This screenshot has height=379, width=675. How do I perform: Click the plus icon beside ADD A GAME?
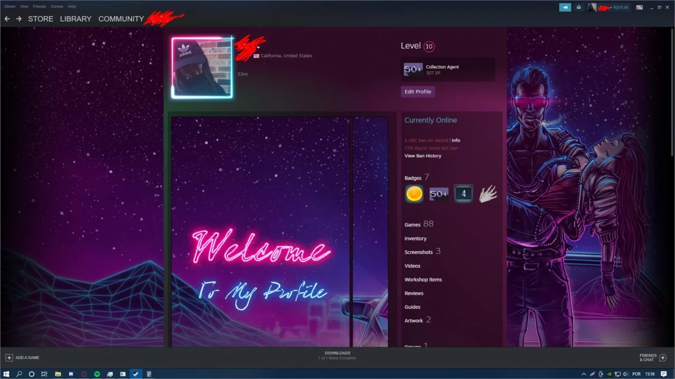pos(9,357)
